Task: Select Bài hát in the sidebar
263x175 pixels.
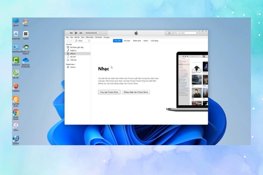Action: point(78,57)
